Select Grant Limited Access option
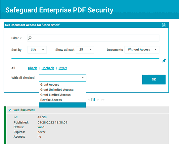 pyautogui.click(x=56, y=95)
